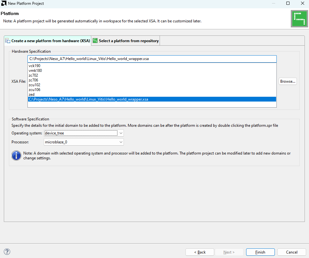Choose zc702 in the XSA list
This screenshot has width=309, height=258.
[x=33, y=75]
